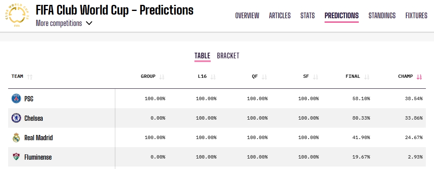Select the TABLE view tab
434x169 pixels.
(x=202, y=56)
